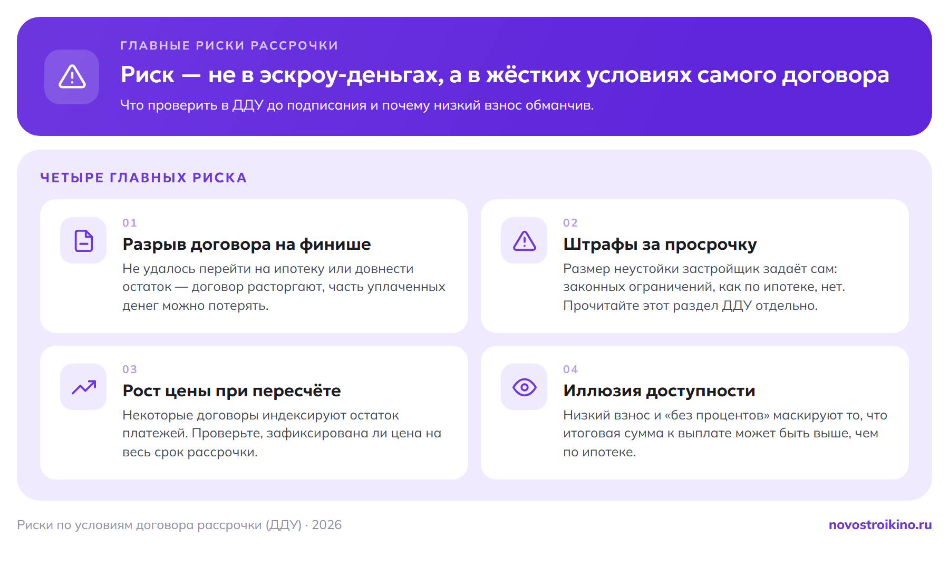Click the label ГЛАВНЫЕ РИСКИ РАССРОЧКИ
The width and height of the screenshot is (949, 567).
[229, 45]
